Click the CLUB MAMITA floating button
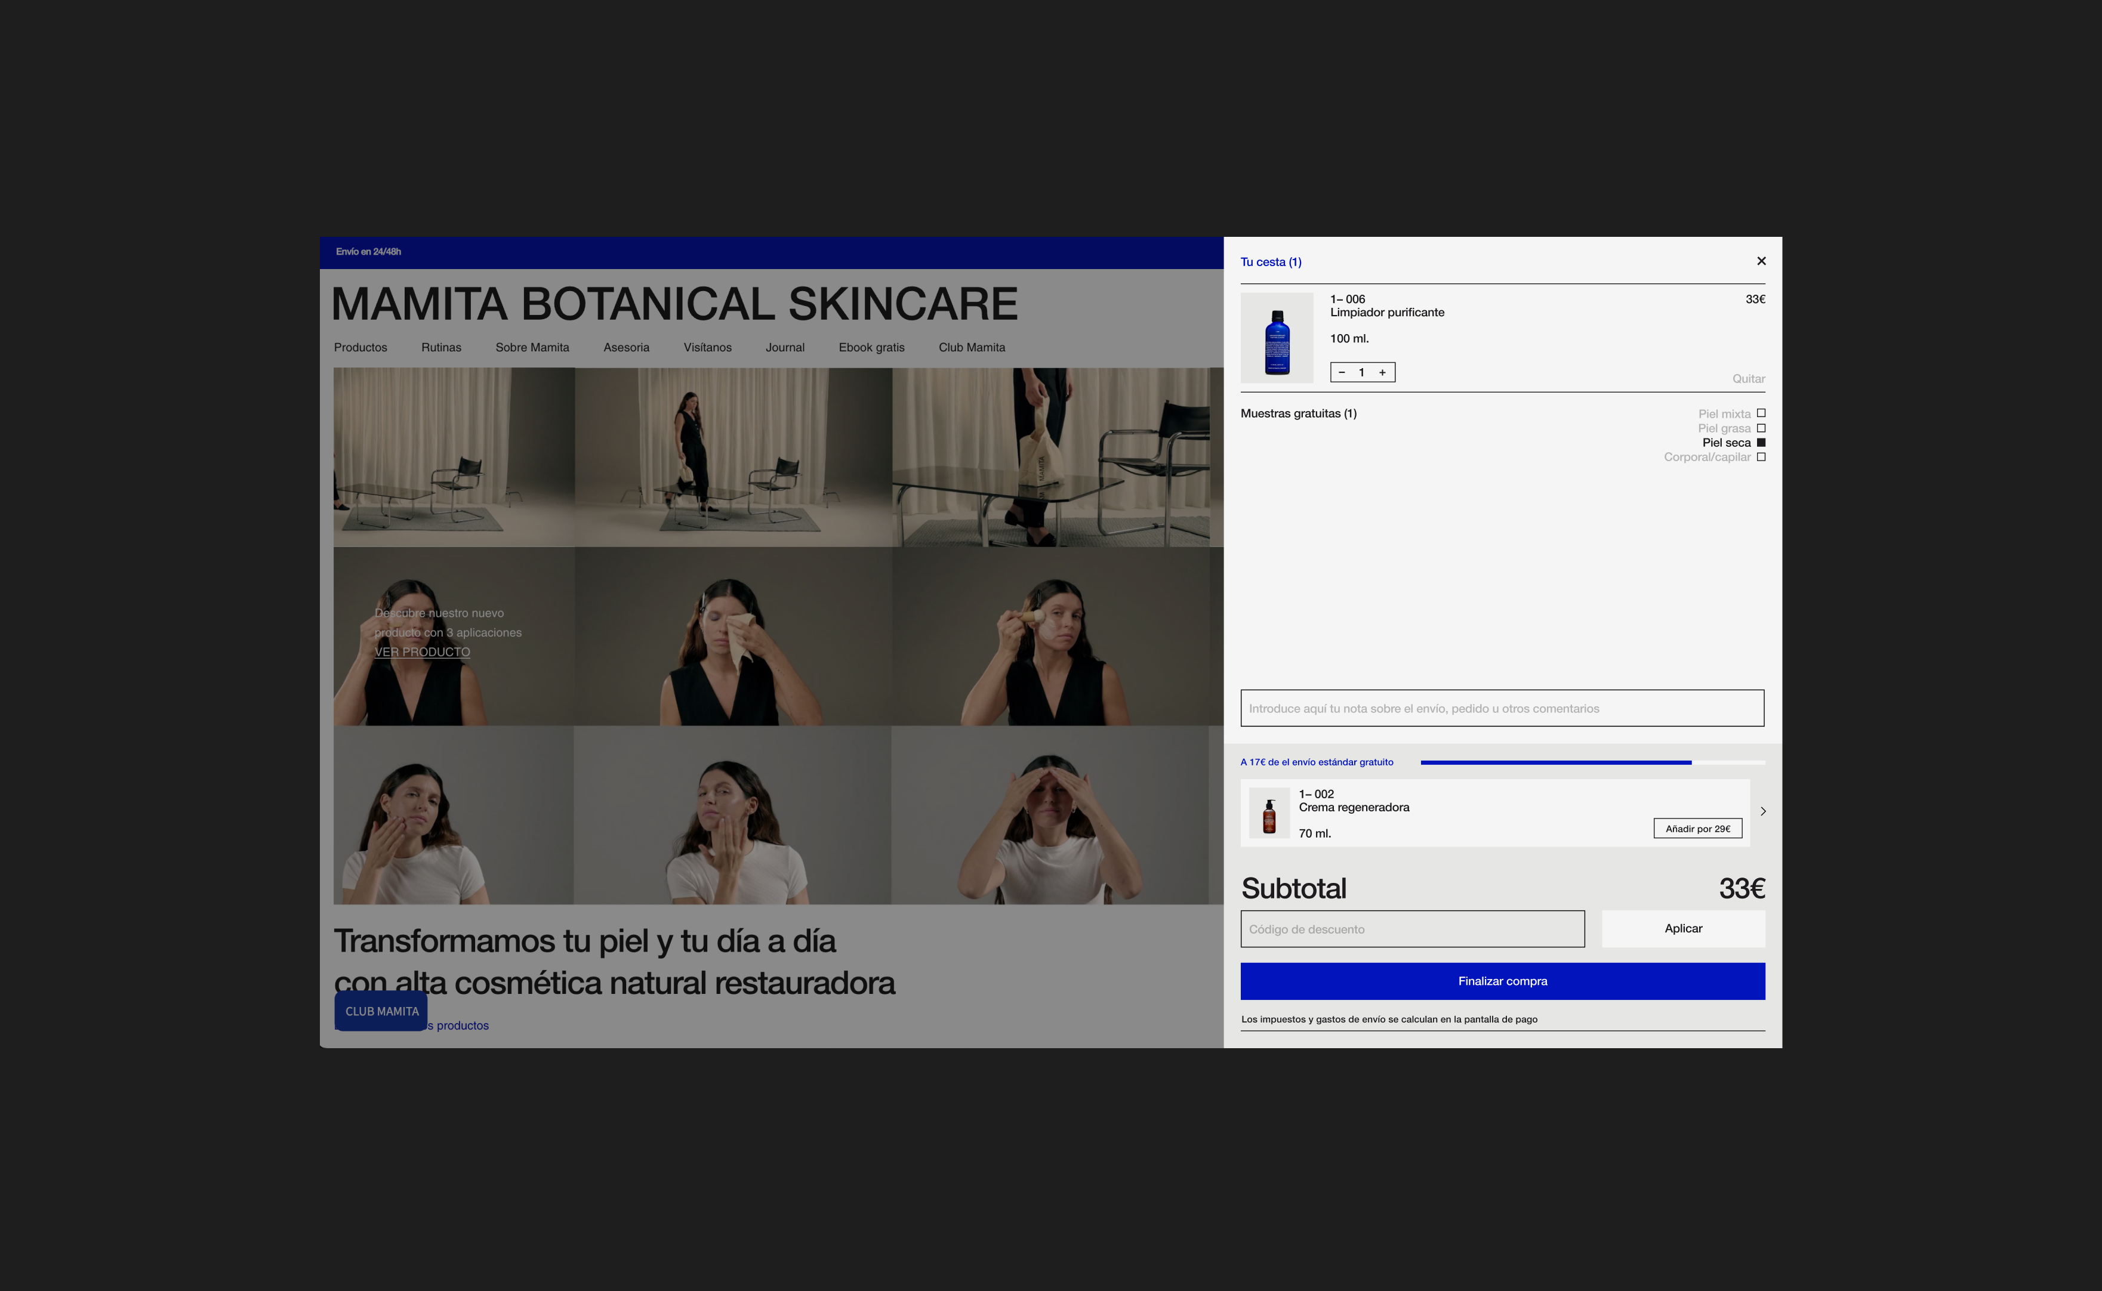This screenshot has height=1291, width=2102. pyautogui.click(x=381, y=1011)
